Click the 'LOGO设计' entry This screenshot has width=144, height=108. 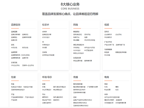click(46, 37)
